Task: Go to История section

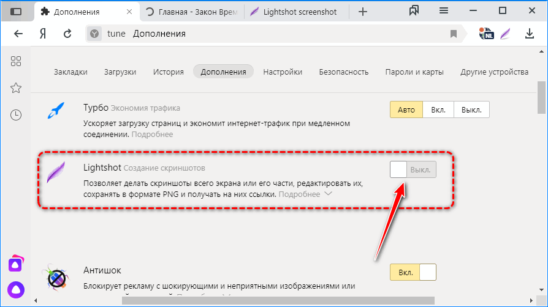Action: 169,72
